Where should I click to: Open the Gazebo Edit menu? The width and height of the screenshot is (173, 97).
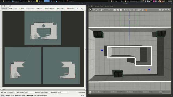coord(92,6)
